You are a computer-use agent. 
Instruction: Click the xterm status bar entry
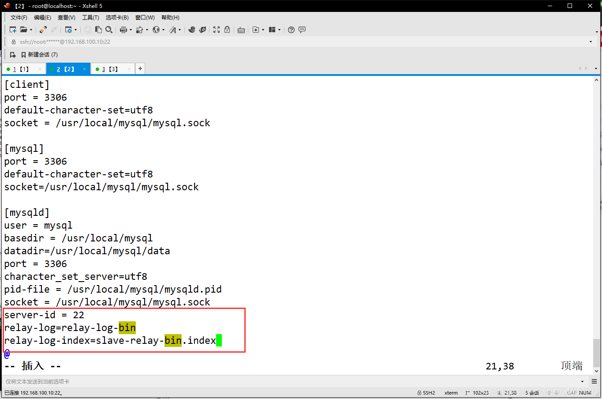tap(451, 393)
